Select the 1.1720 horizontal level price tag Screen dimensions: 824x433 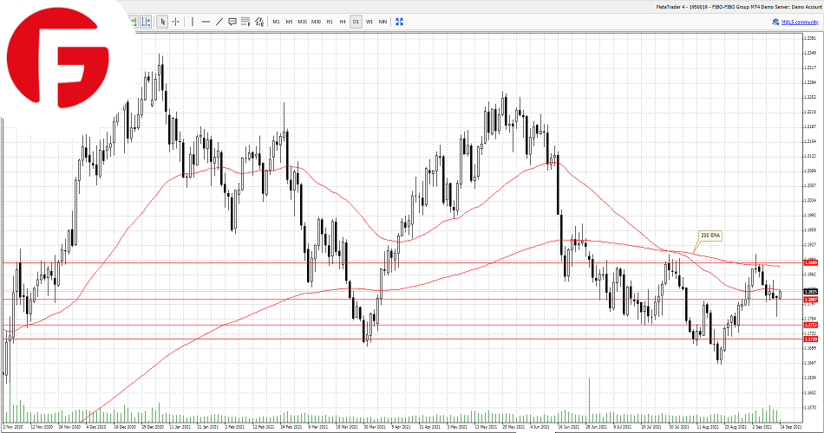pyautogui.click(x=811, y=339)
